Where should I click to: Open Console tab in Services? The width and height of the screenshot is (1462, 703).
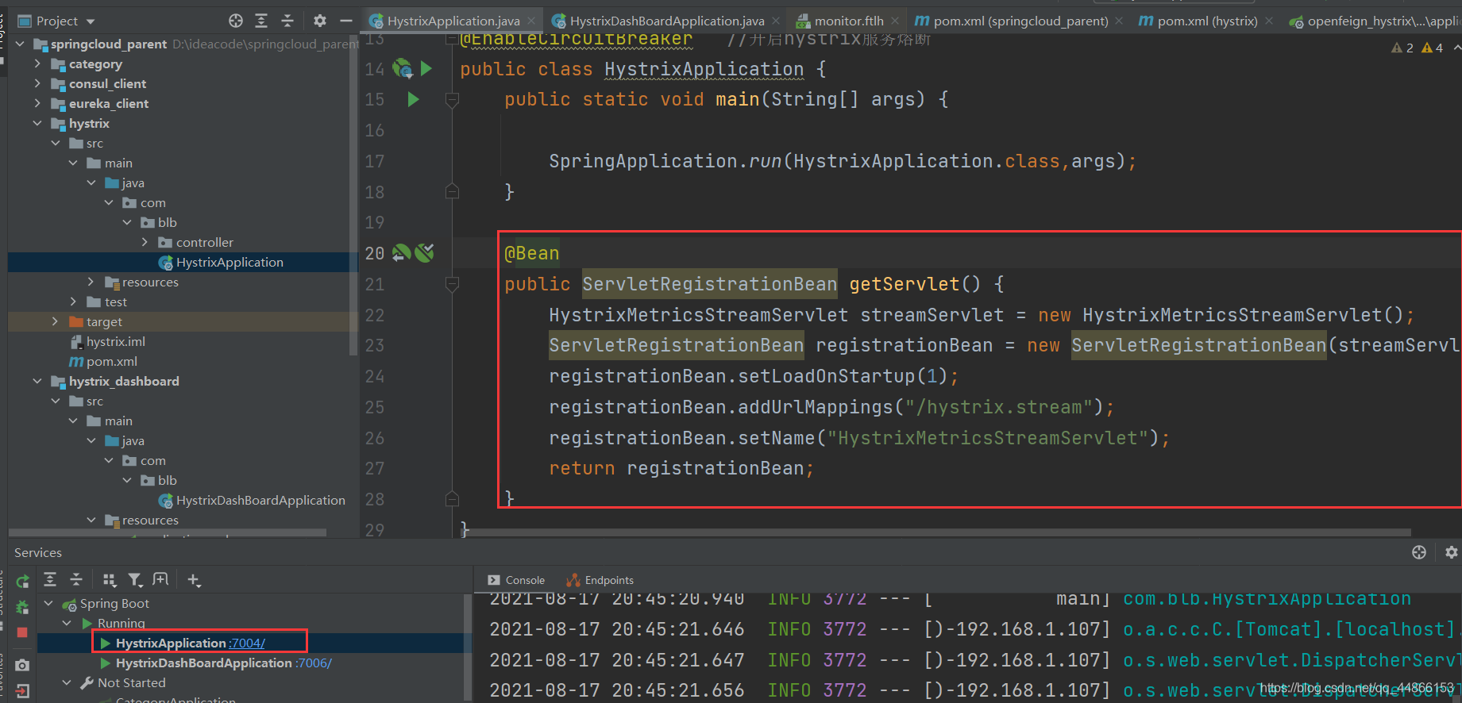click(516, 580)
